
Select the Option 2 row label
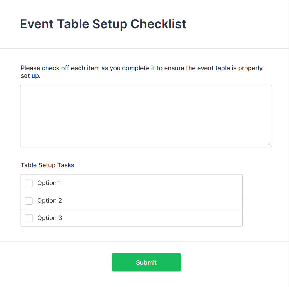(x=49, y=201)
